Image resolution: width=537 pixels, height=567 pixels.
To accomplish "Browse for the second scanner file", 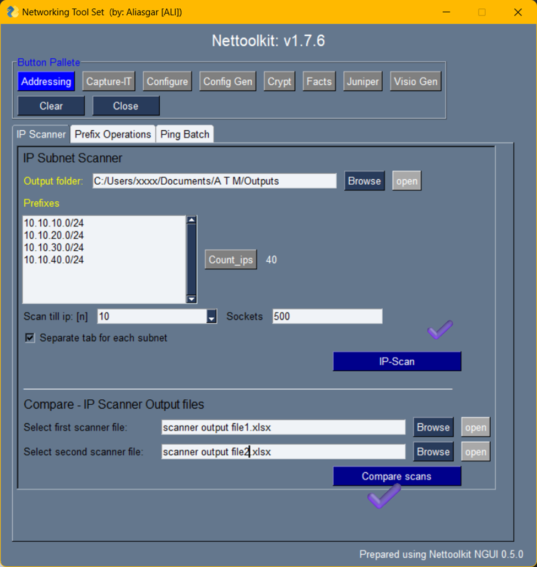I will [433, 452].
